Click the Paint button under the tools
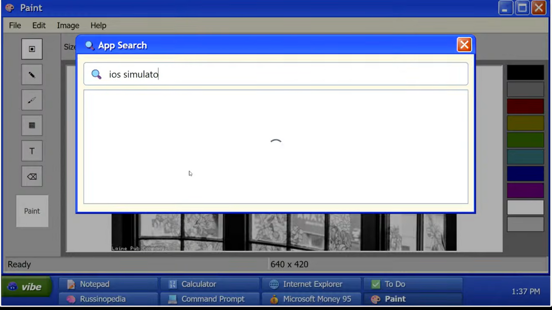This screenshot has width=552, height=310. pyautogui.click(x=32, y=211)
